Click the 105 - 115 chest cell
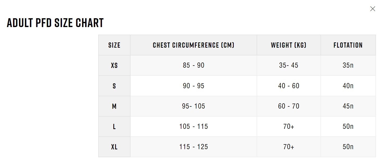This screenshot has height=165, width=383. click(x=194, y=126)
